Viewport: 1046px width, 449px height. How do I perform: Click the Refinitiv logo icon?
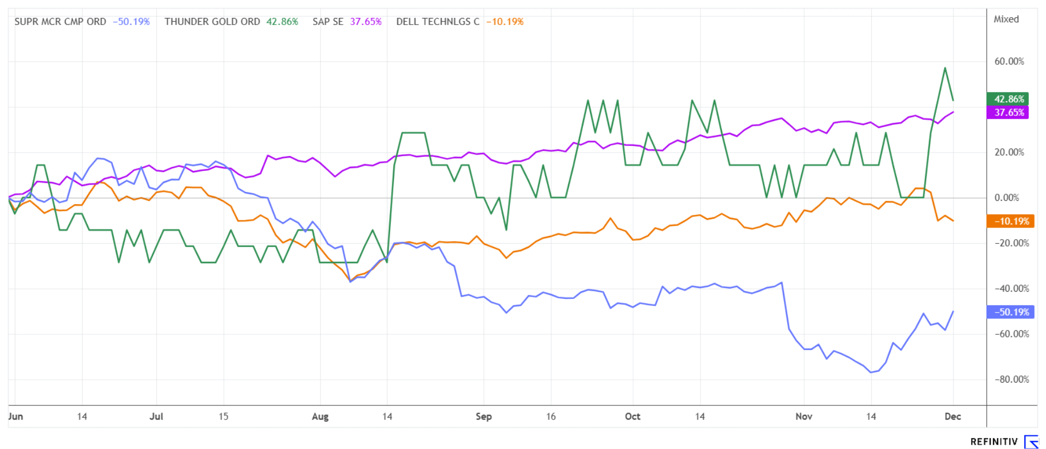pos(1031,441)
